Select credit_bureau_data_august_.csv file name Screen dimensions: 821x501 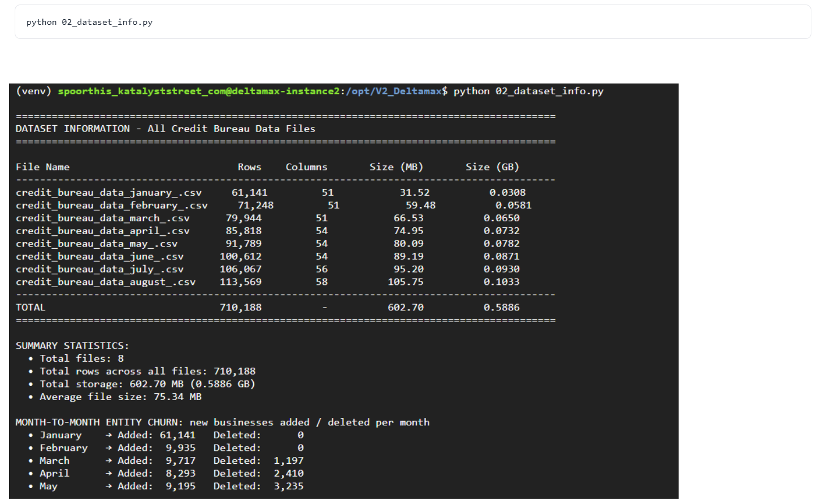106,282
